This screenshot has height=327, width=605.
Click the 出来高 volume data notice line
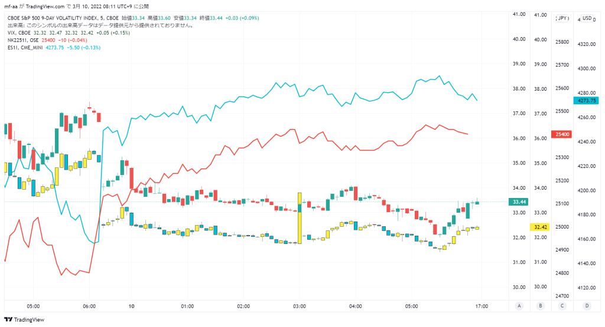tap(100, 25)
